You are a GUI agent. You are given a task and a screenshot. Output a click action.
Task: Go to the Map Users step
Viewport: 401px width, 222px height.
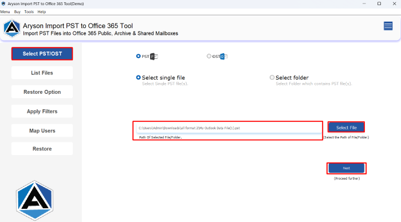coord(42,131)
